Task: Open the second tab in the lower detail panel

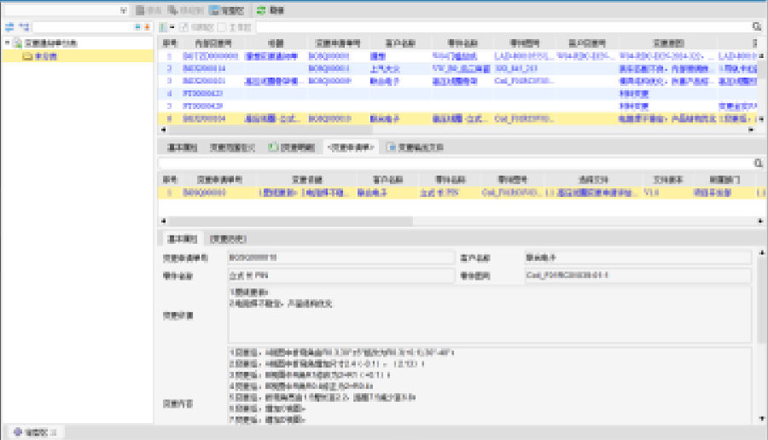Action: 229,239
